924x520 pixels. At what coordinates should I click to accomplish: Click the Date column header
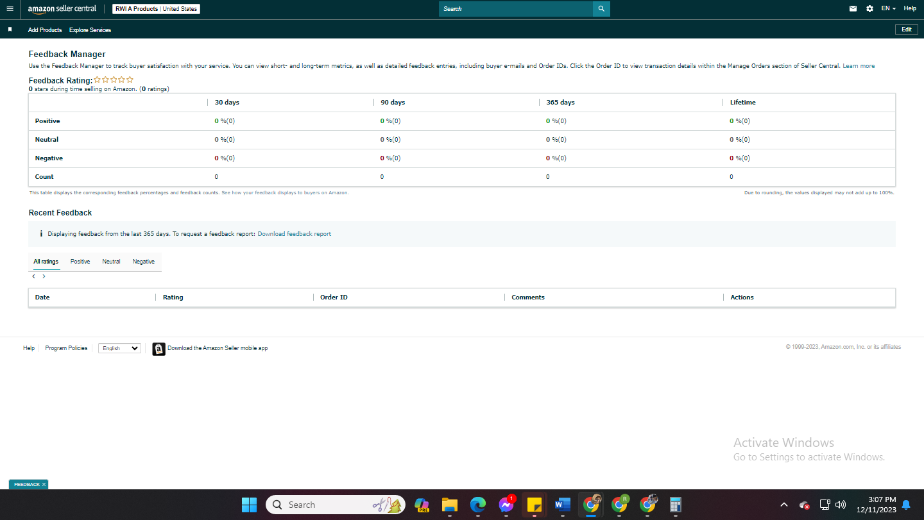[42, 298]
